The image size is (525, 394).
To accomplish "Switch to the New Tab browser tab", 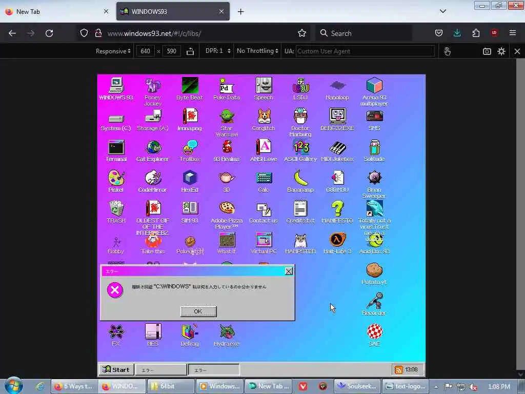I will pyautogui.click(x=57, y=11).
